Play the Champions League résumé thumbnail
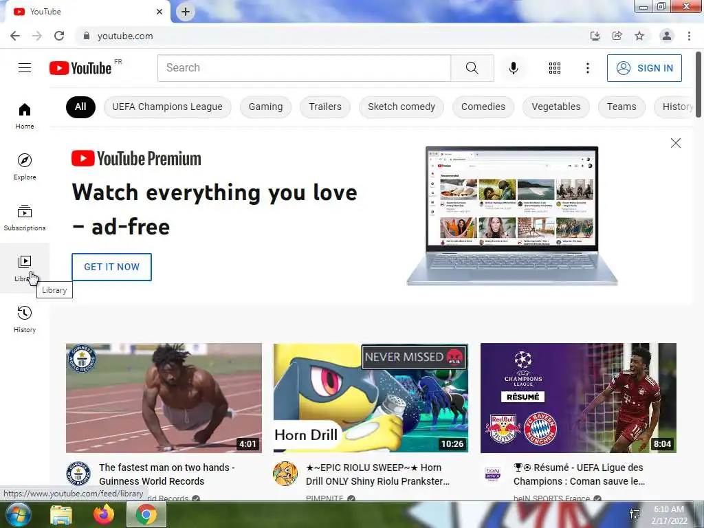Screen dimensions: 704x528 pos(578,398)
